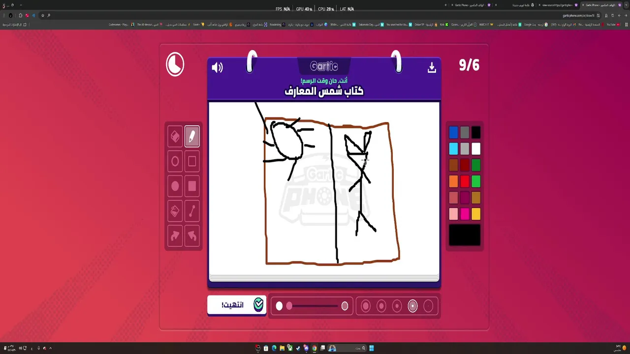
Task: Pick the bright red color swatch
Action: [x=465, y=181]
